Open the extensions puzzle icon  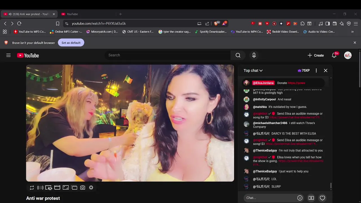point(302,23)
